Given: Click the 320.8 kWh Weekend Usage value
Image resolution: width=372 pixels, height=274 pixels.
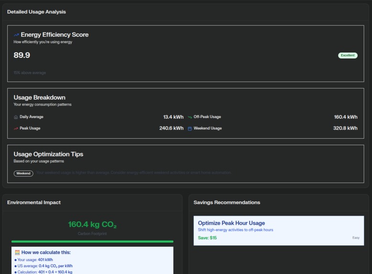Looking at the screenshot, I should (345, 128).
